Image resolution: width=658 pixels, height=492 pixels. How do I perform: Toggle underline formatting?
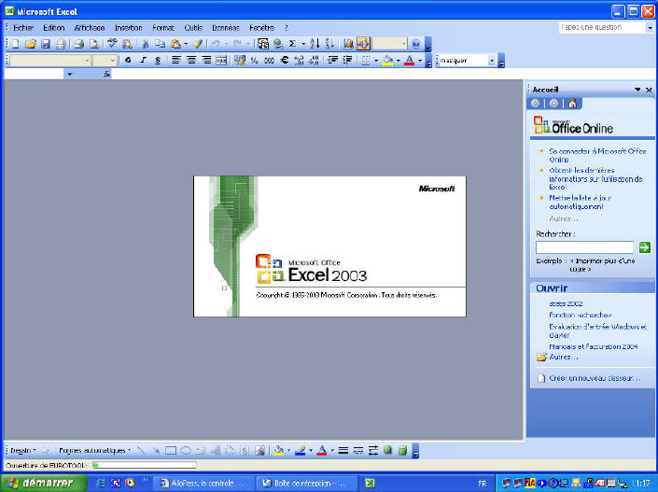point(158,61)
